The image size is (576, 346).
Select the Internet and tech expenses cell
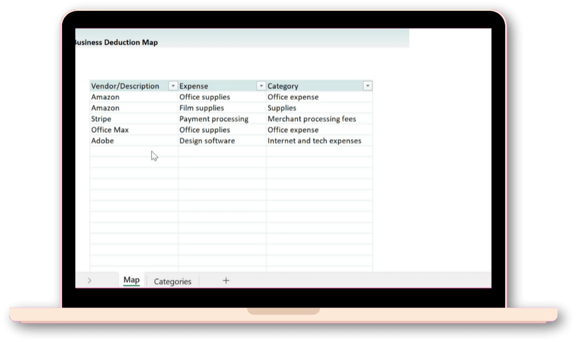[319, 141]
